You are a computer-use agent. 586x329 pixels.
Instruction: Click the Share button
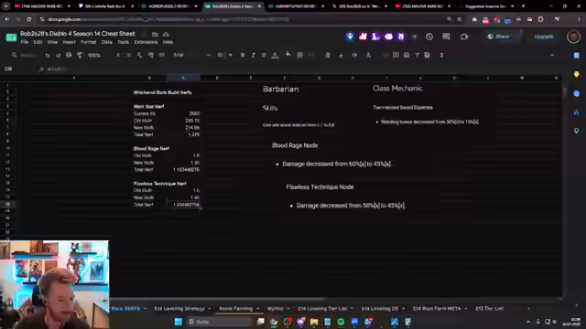click(498, 37)
